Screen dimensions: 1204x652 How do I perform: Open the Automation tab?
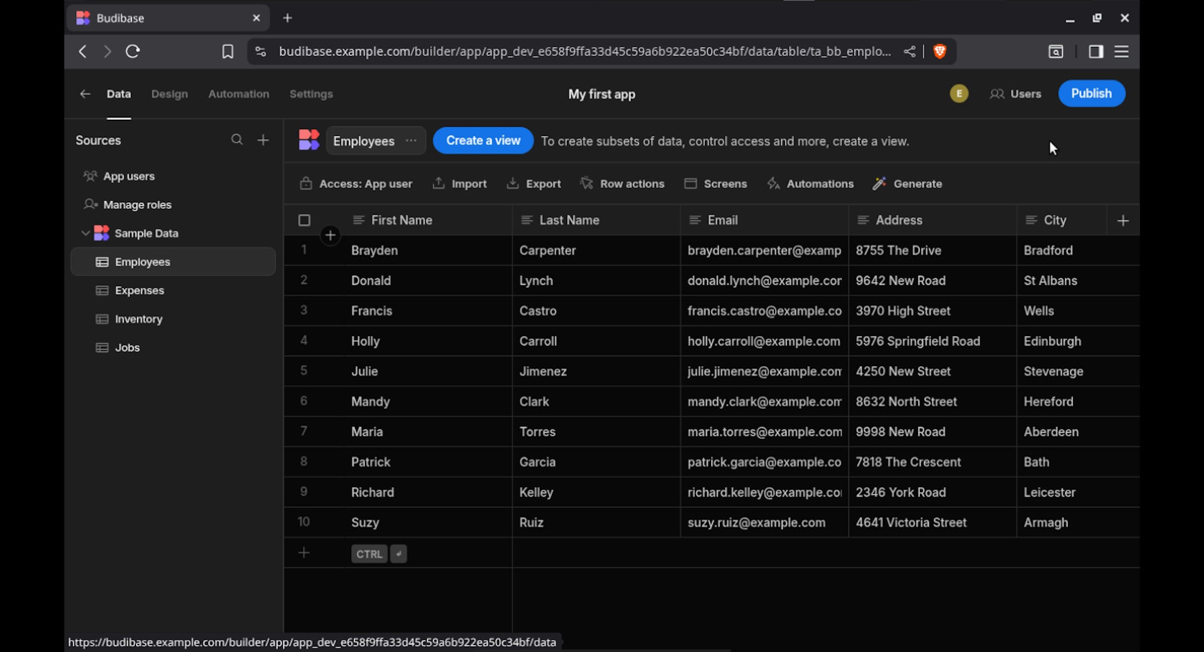coord(239,93)
